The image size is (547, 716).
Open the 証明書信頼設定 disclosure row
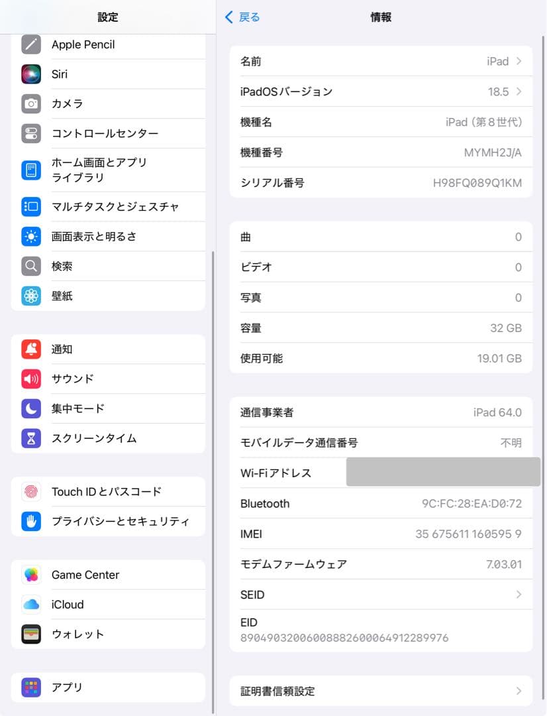pyautogui.click(x=381, y=691)
